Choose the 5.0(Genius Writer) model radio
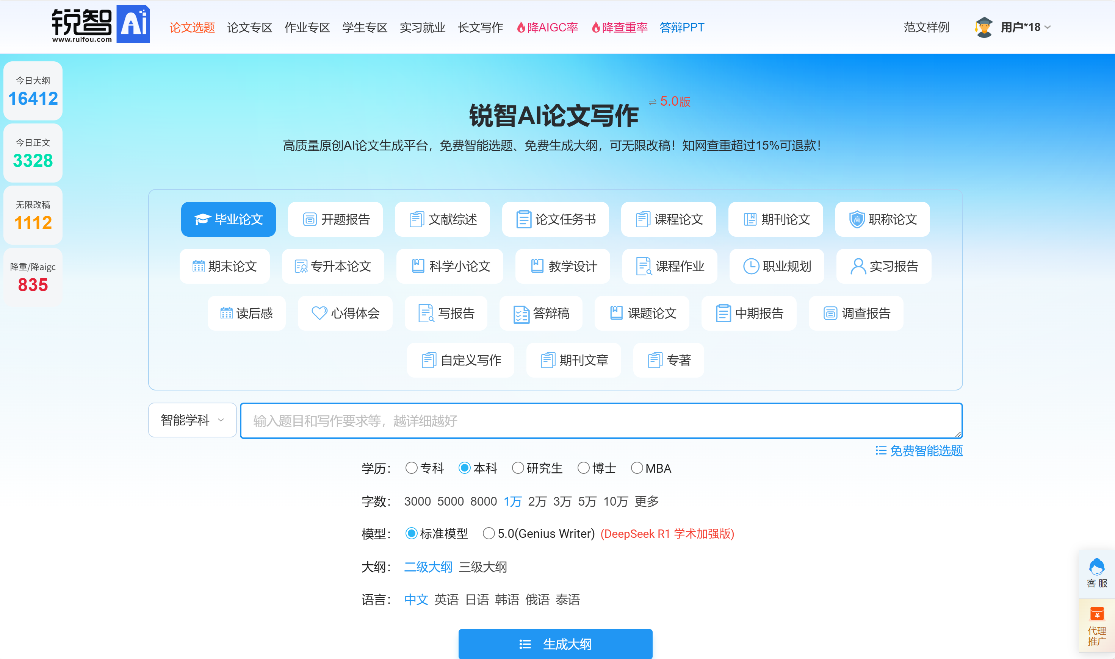The image size is (1115, 659). (489, 533)
